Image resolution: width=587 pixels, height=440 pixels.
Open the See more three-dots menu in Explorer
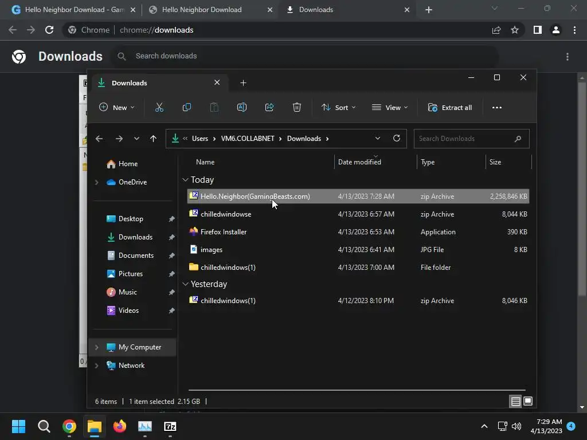click(497, 107)
